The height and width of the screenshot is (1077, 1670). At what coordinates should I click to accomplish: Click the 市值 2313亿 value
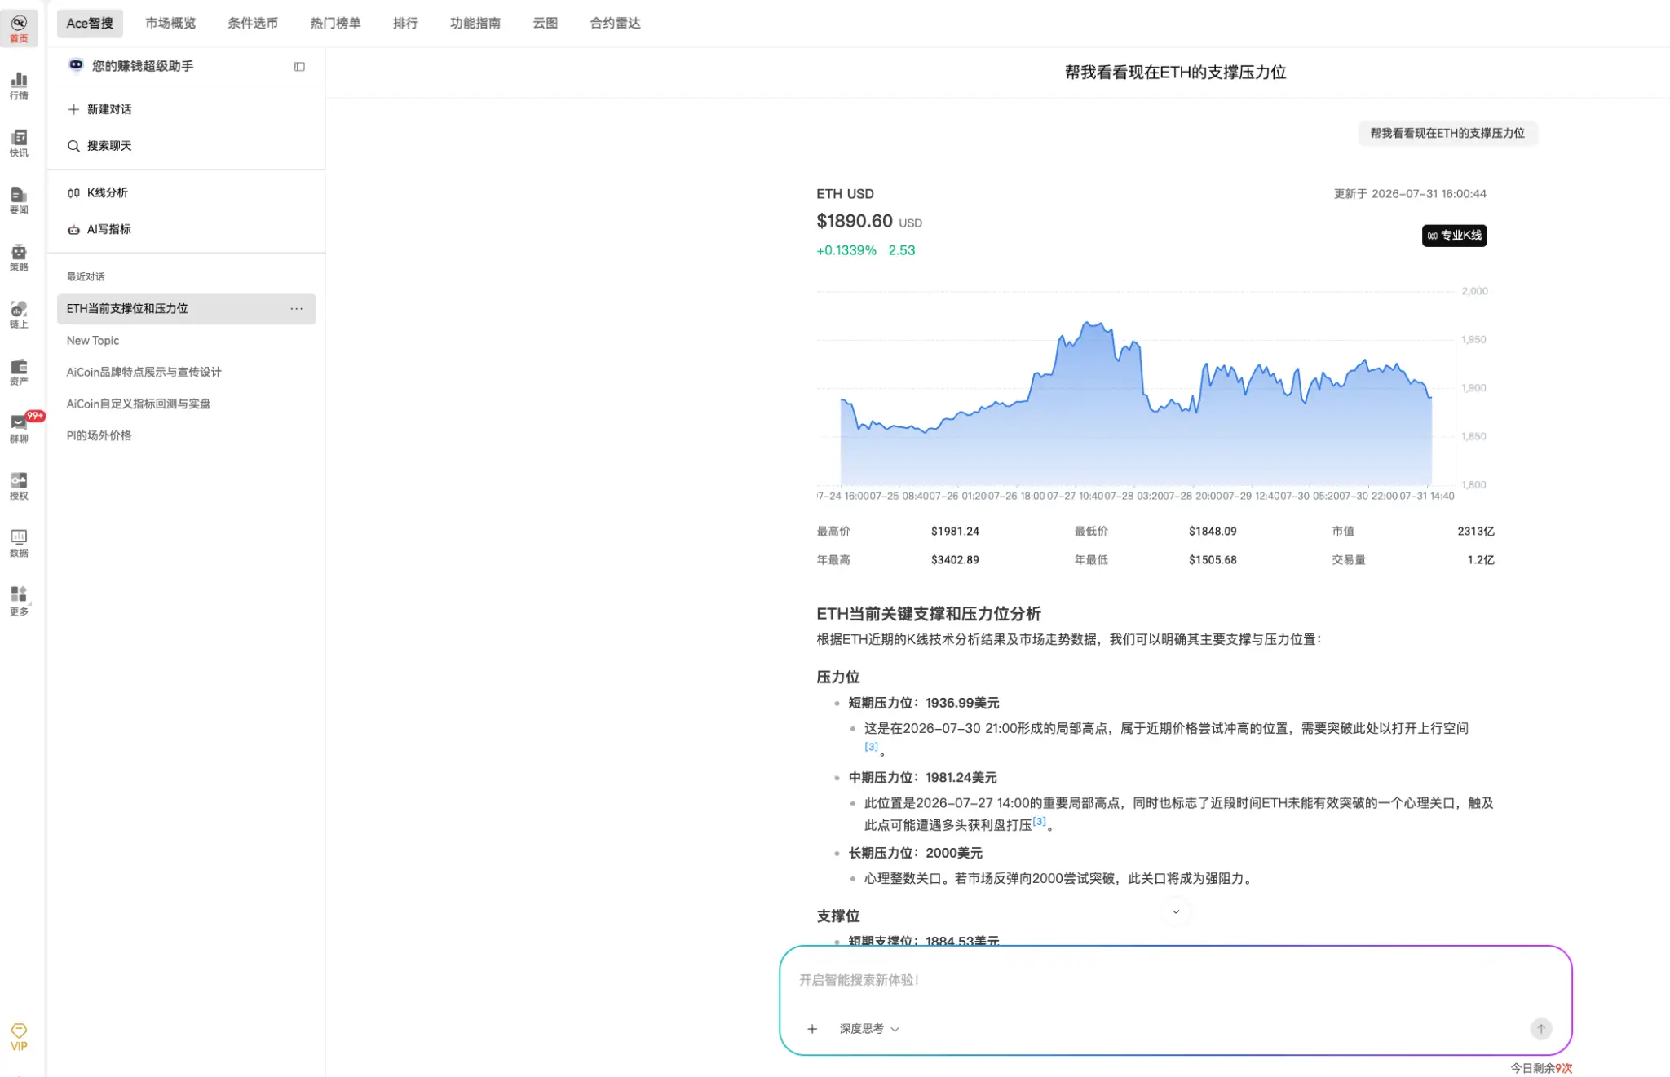pos(1476,532)
